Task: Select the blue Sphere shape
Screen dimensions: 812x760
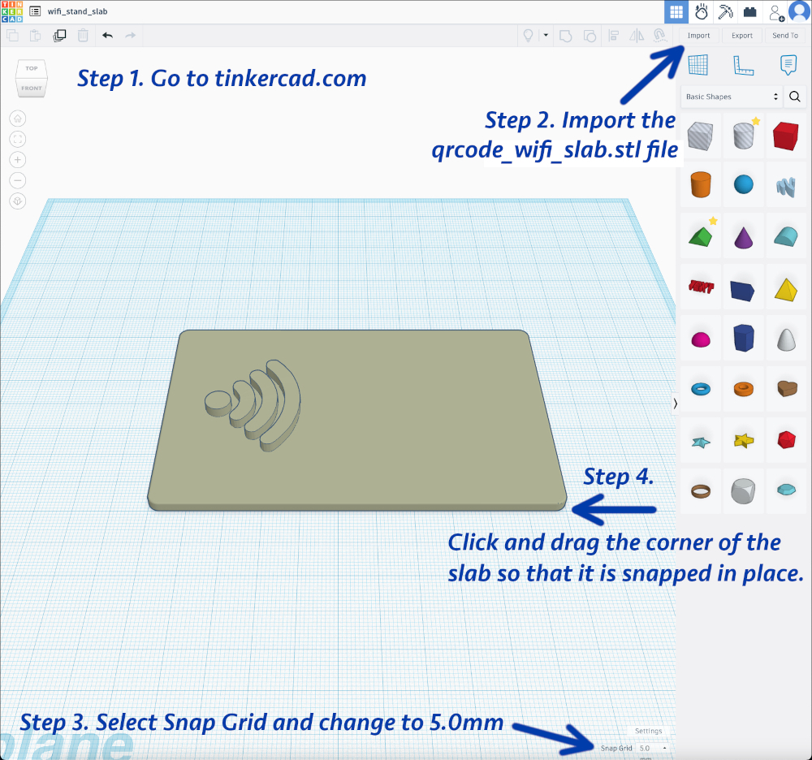Action: click(744, 184)
